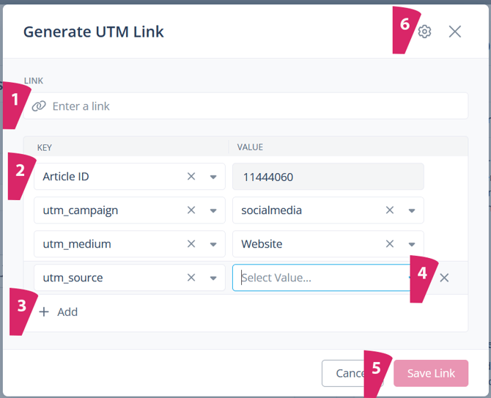Screen dimensions: 491x398
Task: Clear the socialmedia value
Action: tap(390, 210)
